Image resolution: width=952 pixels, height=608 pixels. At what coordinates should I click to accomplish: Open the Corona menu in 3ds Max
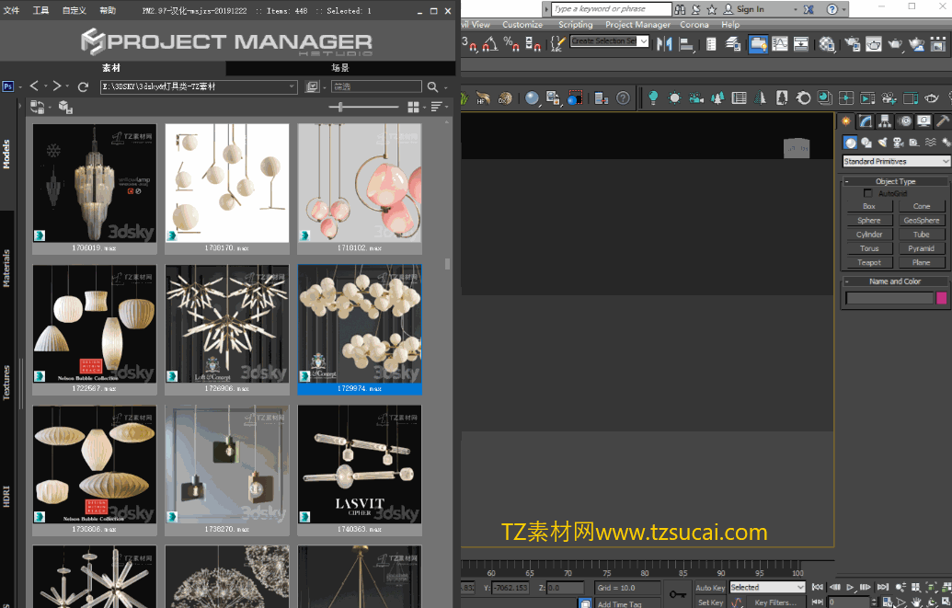tap(694, 24)
